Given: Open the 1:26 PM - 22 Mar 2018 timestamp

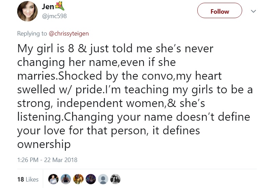Looking at the screenshot, I should (47, 160).
